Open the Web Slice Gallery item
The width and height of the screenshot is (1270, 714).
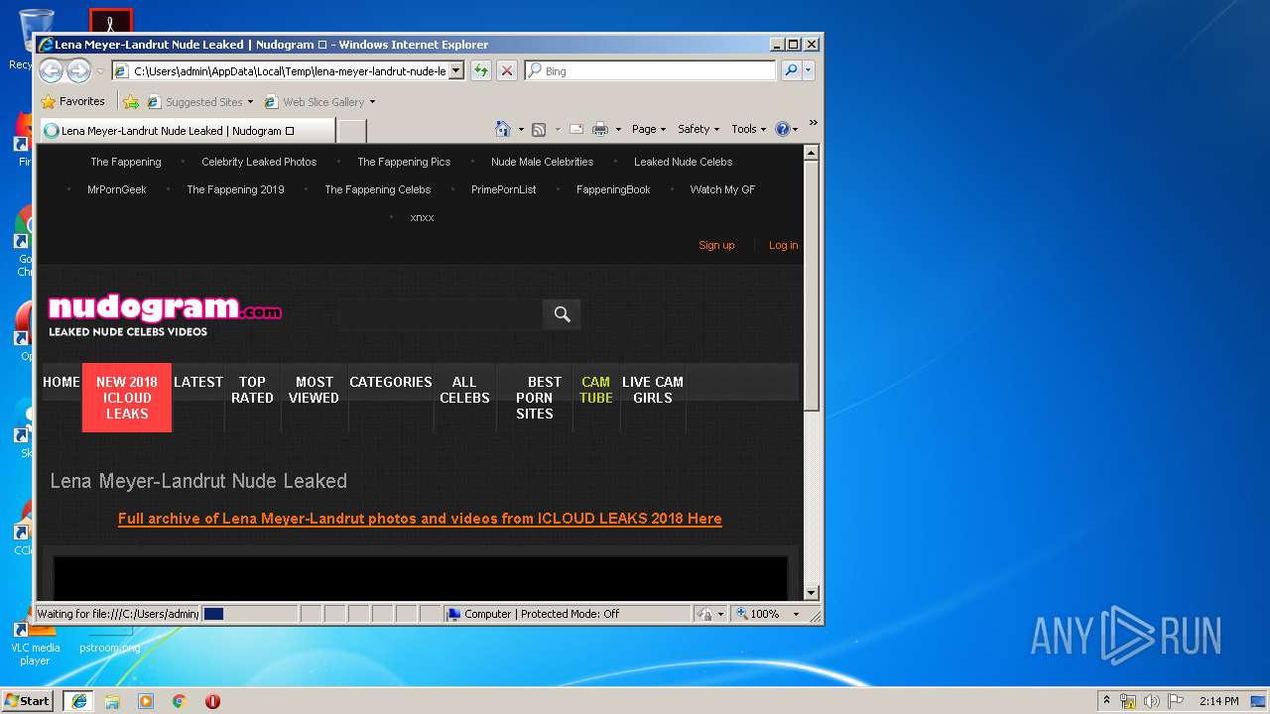pyautogui.click(x=319, y=101)
